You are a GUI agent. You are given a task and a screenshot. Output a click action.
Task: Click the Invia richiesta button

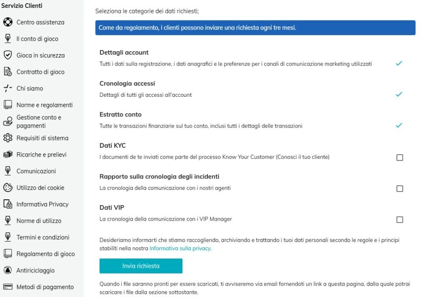point(141,266)
